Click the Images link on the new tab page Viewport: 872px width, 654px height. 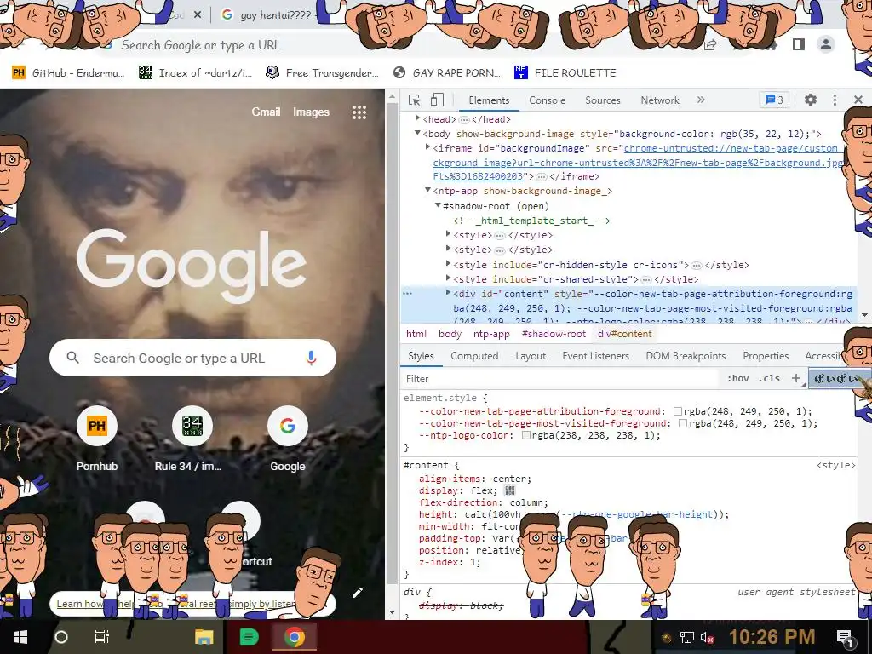click(x=311, y=112)
